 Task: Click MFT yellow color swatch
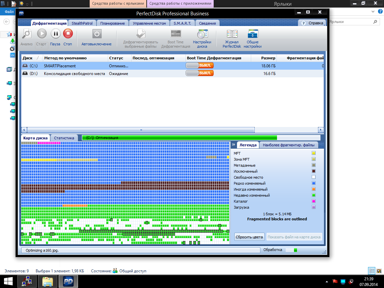tap(313, 153)
